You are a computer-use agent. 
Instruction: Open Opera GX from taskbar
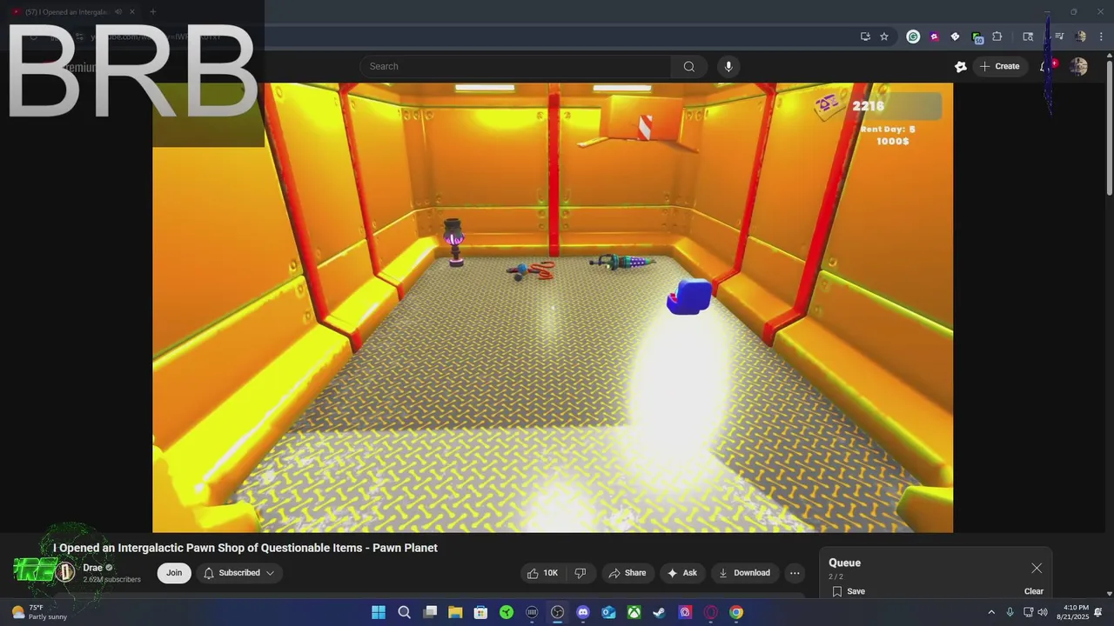pyautogui.click(x=710, y=612)
